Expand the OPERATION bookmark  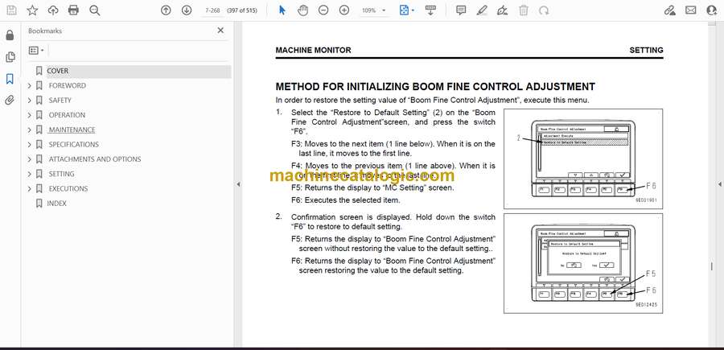pyautogui.click(x=30, y=115)
